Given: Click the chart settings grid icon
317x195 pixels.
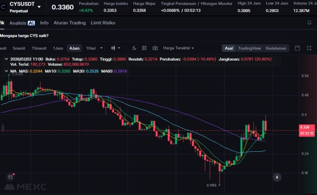Looking at the screenshot, I should point(144,48).
